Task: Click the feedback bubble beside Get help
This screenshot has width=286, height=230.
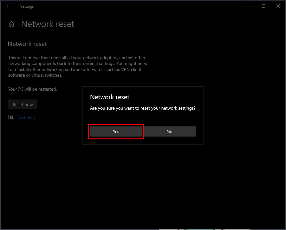Action: pos(11,117)
